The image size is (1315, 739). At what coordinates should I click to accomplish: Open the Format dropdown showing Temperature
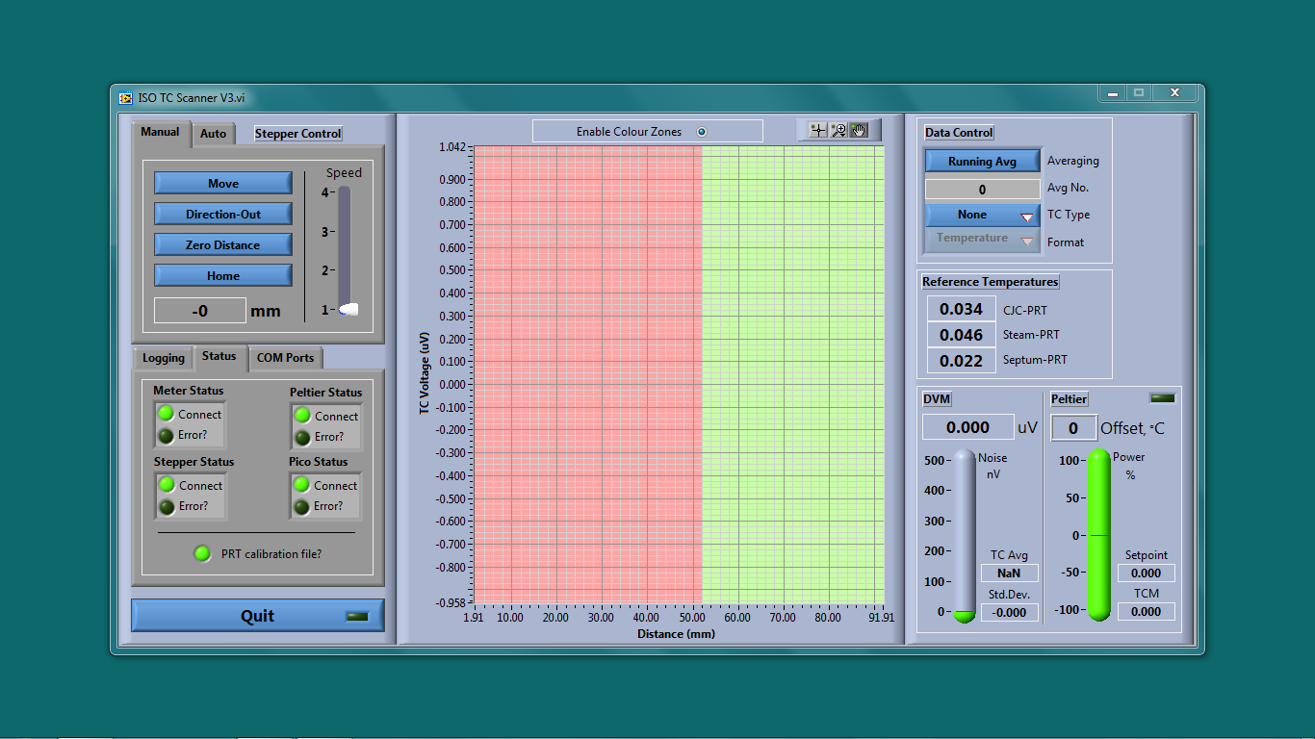982,240
